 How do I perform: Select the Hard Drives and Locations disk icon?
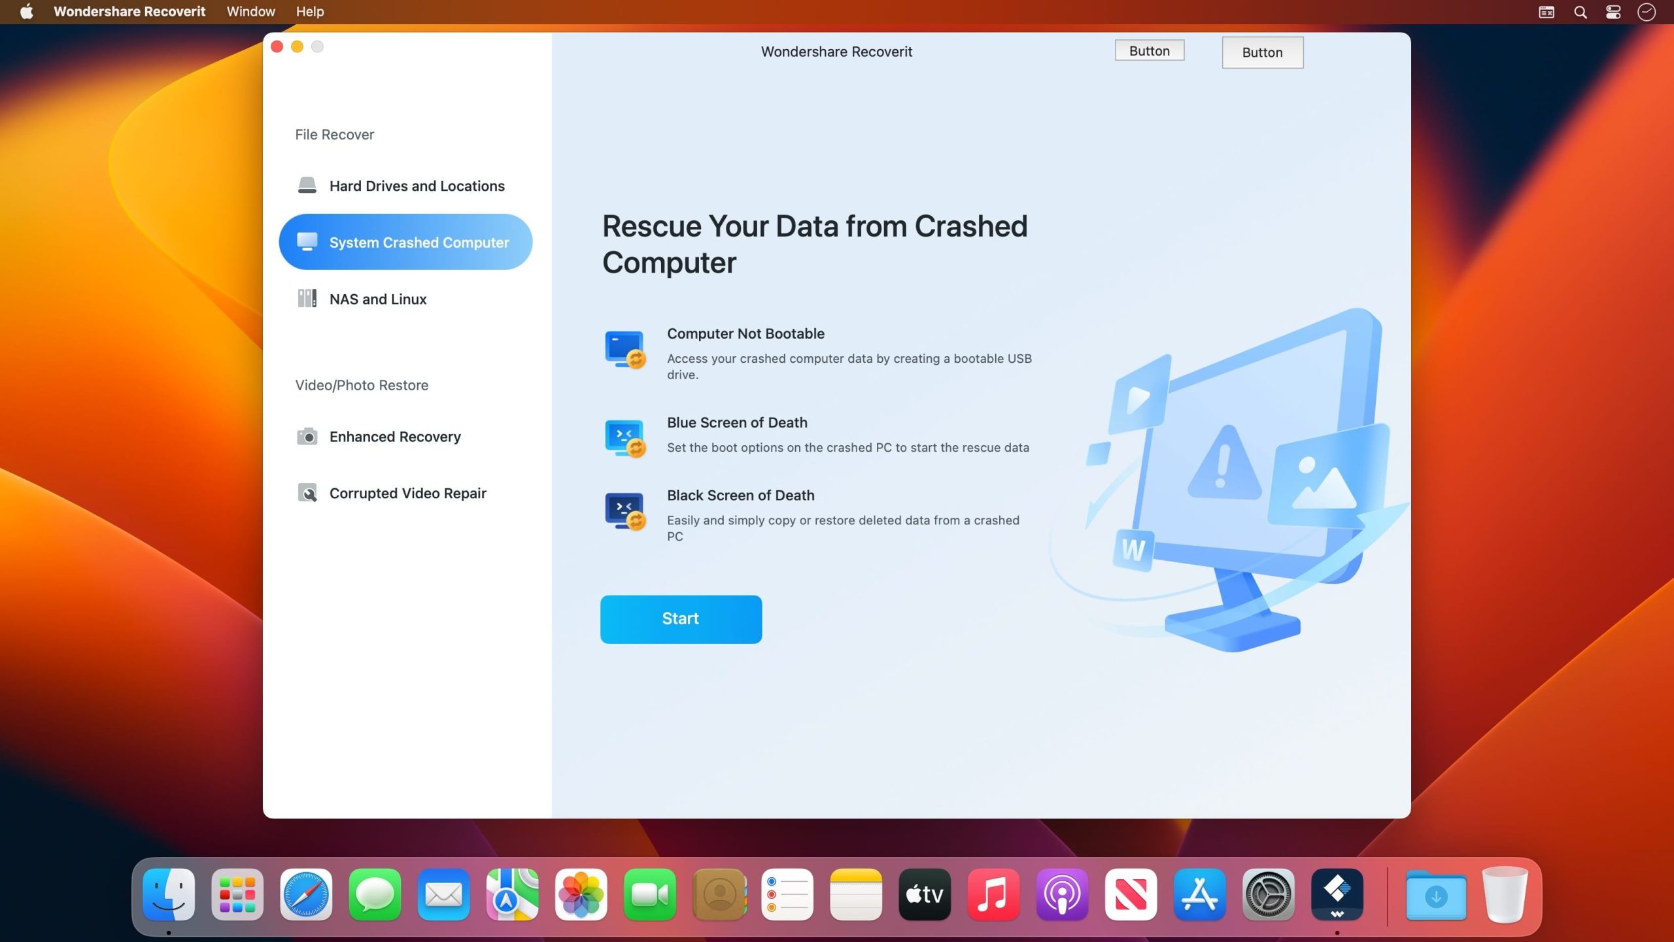(x=307, y=186)
